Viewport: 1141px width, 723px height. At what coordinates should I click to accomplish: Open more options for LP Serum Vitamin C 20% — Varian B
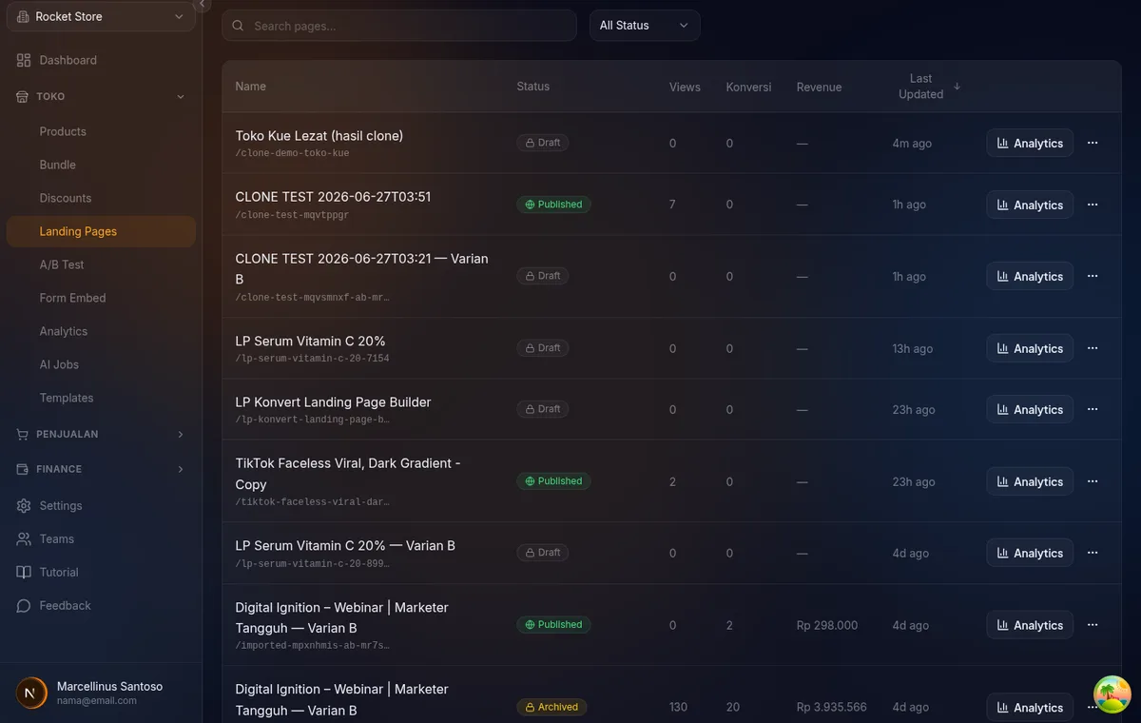[1092, 553]
